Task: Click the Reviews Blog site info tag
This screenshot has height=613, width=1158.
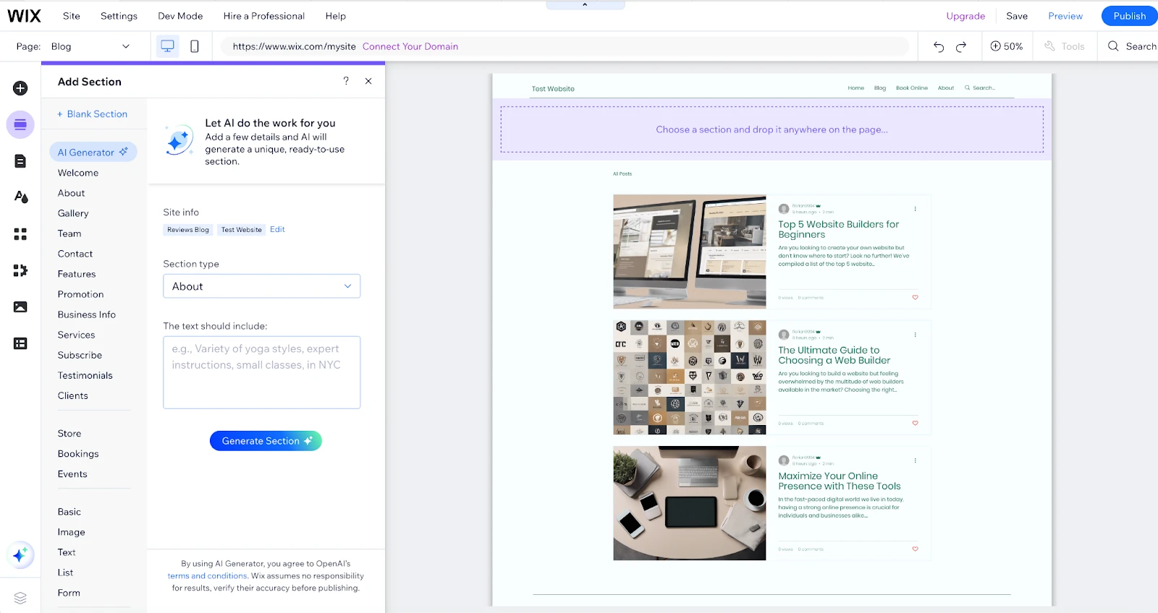Action: (188, 230)
